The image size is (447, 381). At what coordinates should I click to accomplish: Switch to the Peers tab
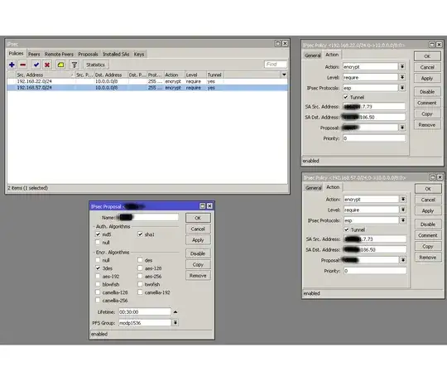pyautogui.click(x=34, y=54)
